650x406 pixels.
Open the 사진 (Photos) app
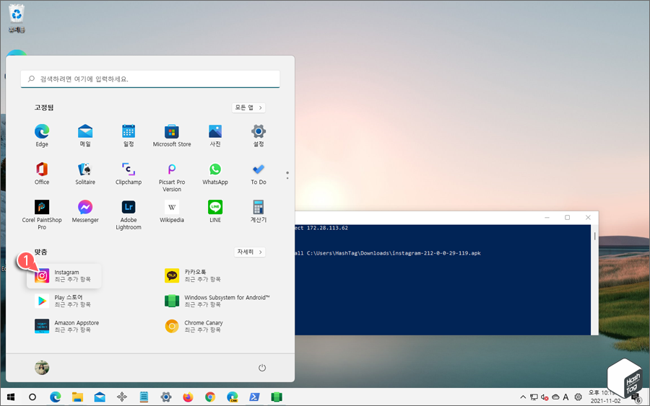coord(215,136)
